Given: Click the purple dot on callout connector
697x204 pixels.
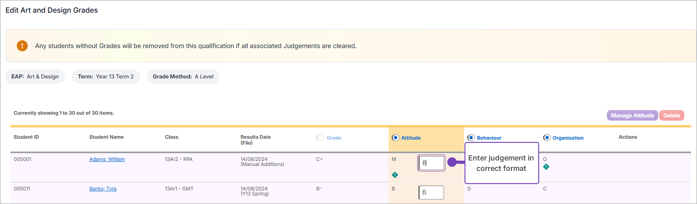Looking at the screenshot, I should click(452, 162).
